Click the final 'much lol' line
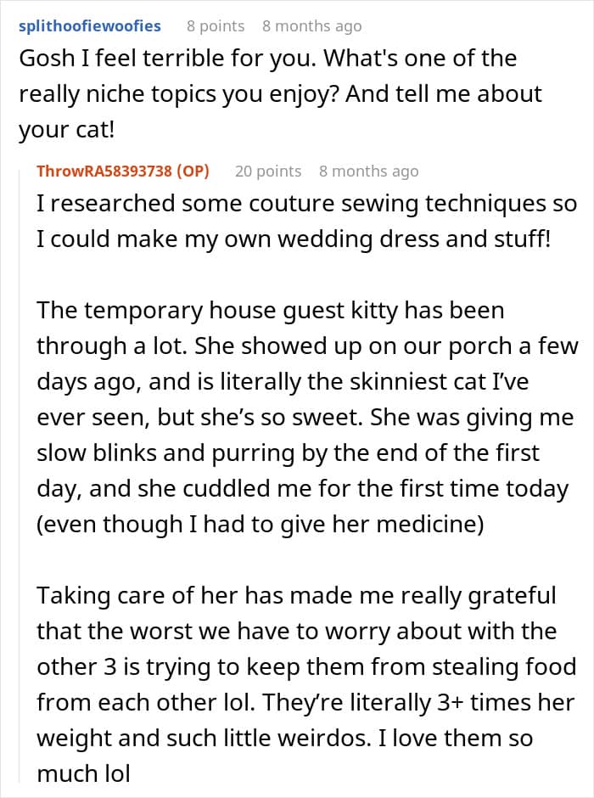This screenshot has width=594, height=798. pyautogui.click(x=83, y=773)
